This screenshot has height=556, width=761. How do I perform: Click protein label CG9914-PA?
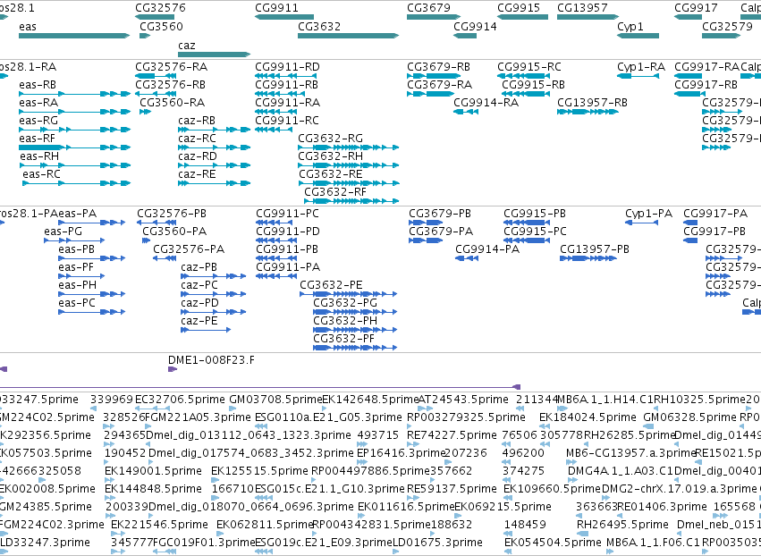(x=487, y=249)
